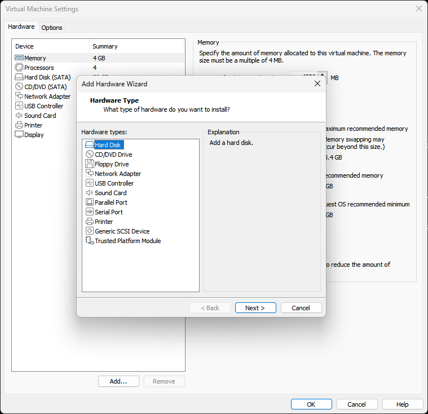Select the Floppy Drive icon
Viewport: 428px width, 414px height.
(x=89, y=164)
